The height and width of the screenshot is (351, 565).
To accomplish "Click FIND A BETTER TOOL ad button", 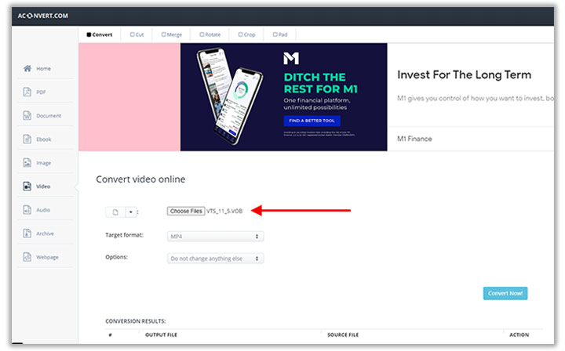I will (312, 121).
